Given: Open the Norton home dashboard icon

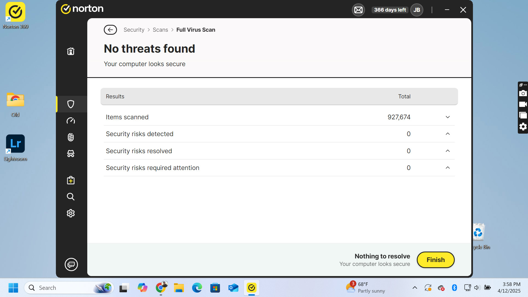Looking at the screenshot, I should coord(71,51).
